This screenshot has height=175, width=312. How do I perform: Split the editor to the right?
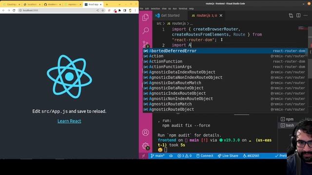[298, 16]
